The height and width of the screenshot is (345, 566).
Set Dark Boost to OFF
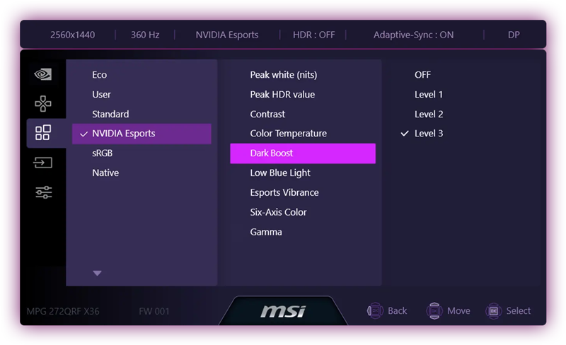pyautogui.click(x=422, y=75)
